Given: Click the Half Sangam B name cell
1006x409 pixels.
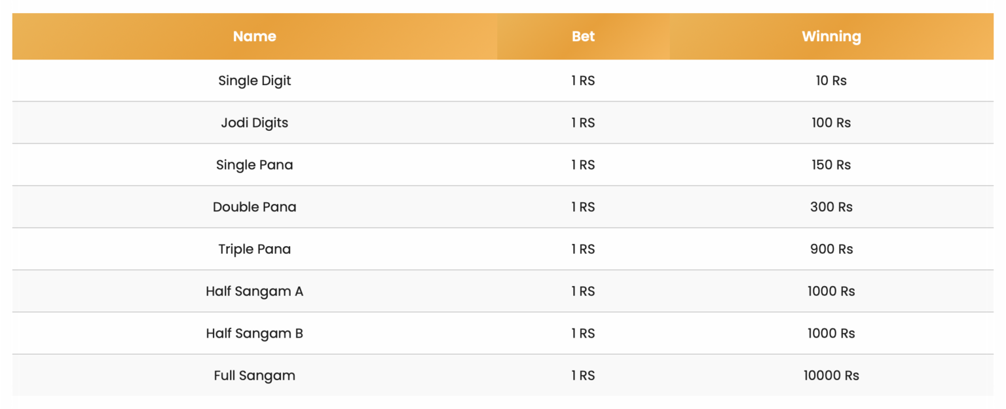Looking at the screenshot, I should (x=254, y=333).
